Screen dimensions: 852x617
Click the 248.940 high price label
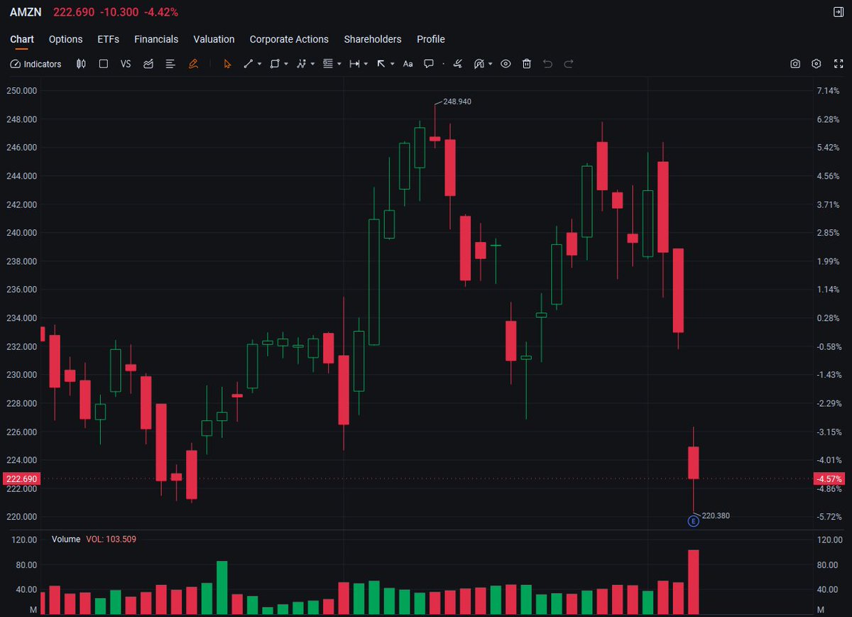[x=457, y=102]
